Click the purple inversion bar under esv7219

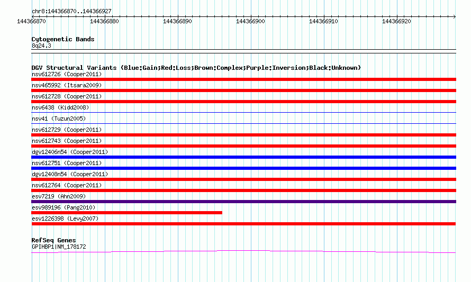pyautogui.click(x=243, y=202)
